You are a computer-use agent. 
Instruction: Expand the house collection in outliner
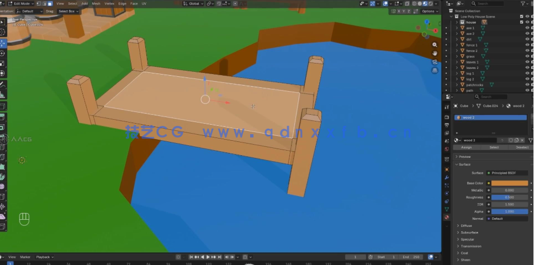point(457,22)
